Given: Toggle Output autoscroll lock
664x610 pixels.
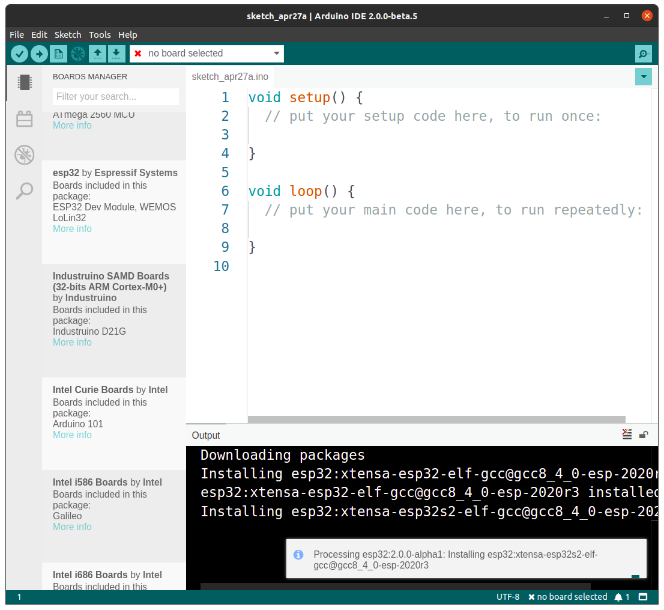Looking at the screenshot, I should point(642,434).
